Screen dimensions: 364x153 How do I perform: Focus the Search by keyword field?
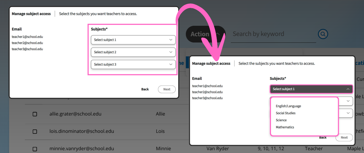(x=273, y=34)
